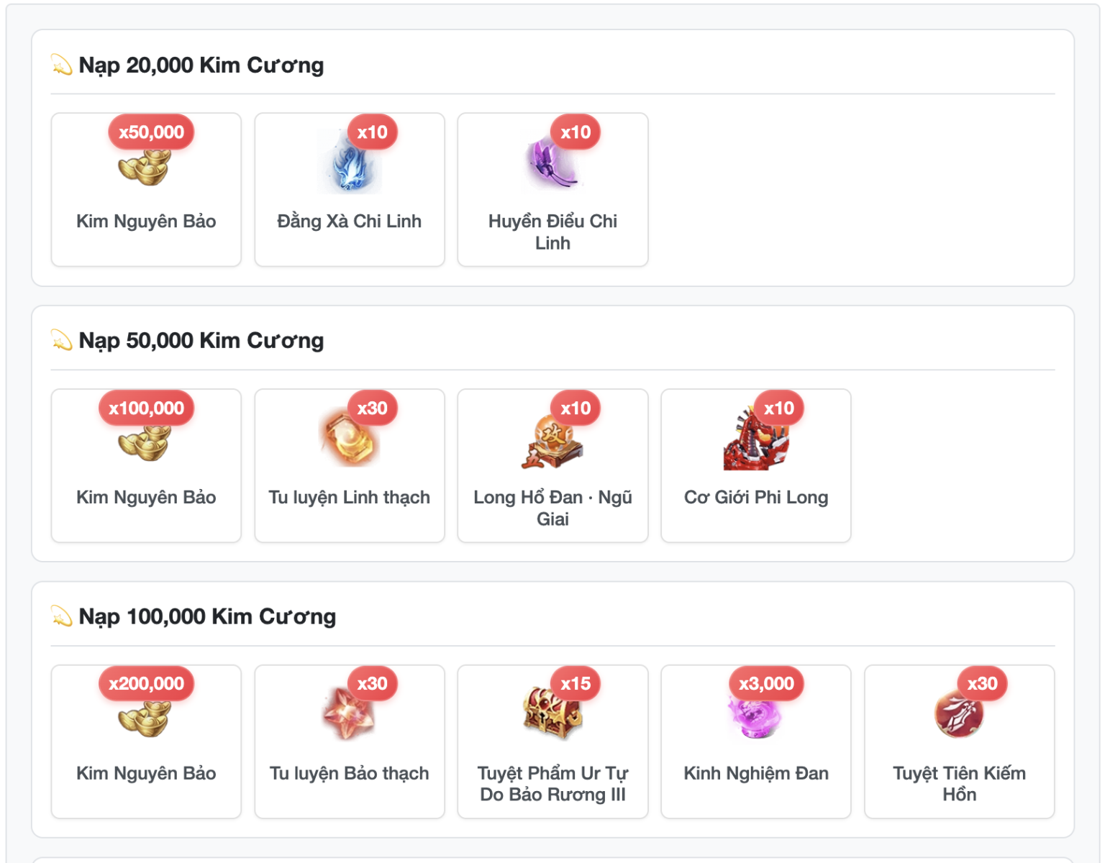Click the Kim Nguyên Bảo label in 100,000 tier
Viewport: 1110px width, 863px height.
click(146, 773)
